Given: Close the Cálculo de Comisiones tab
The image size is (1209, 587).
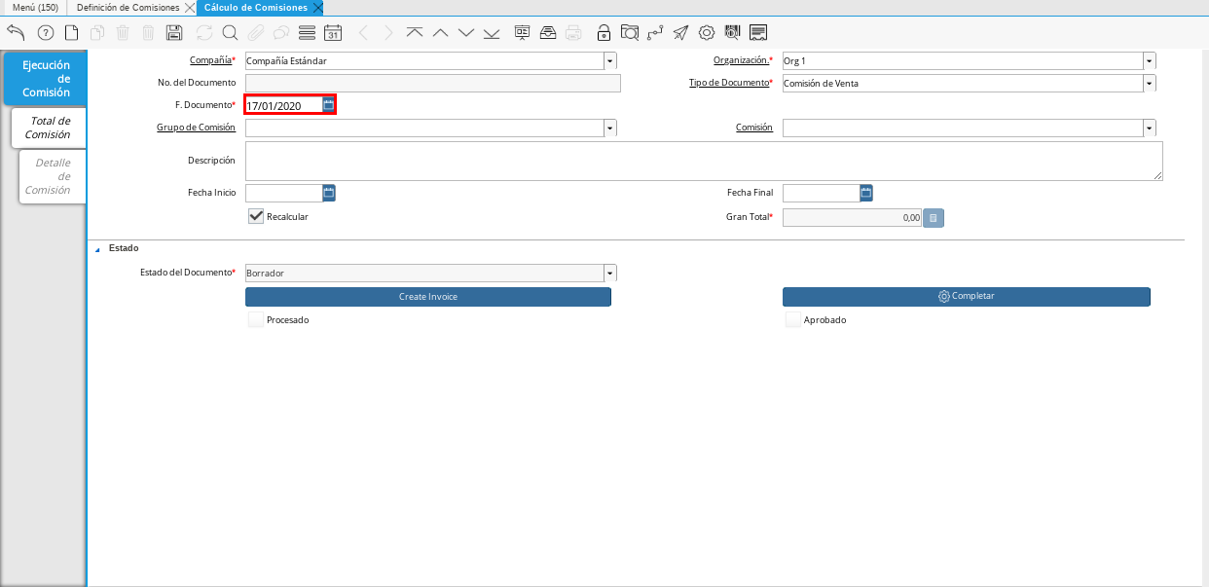Looking at the screenshot, I should click(x=317, y=7).
